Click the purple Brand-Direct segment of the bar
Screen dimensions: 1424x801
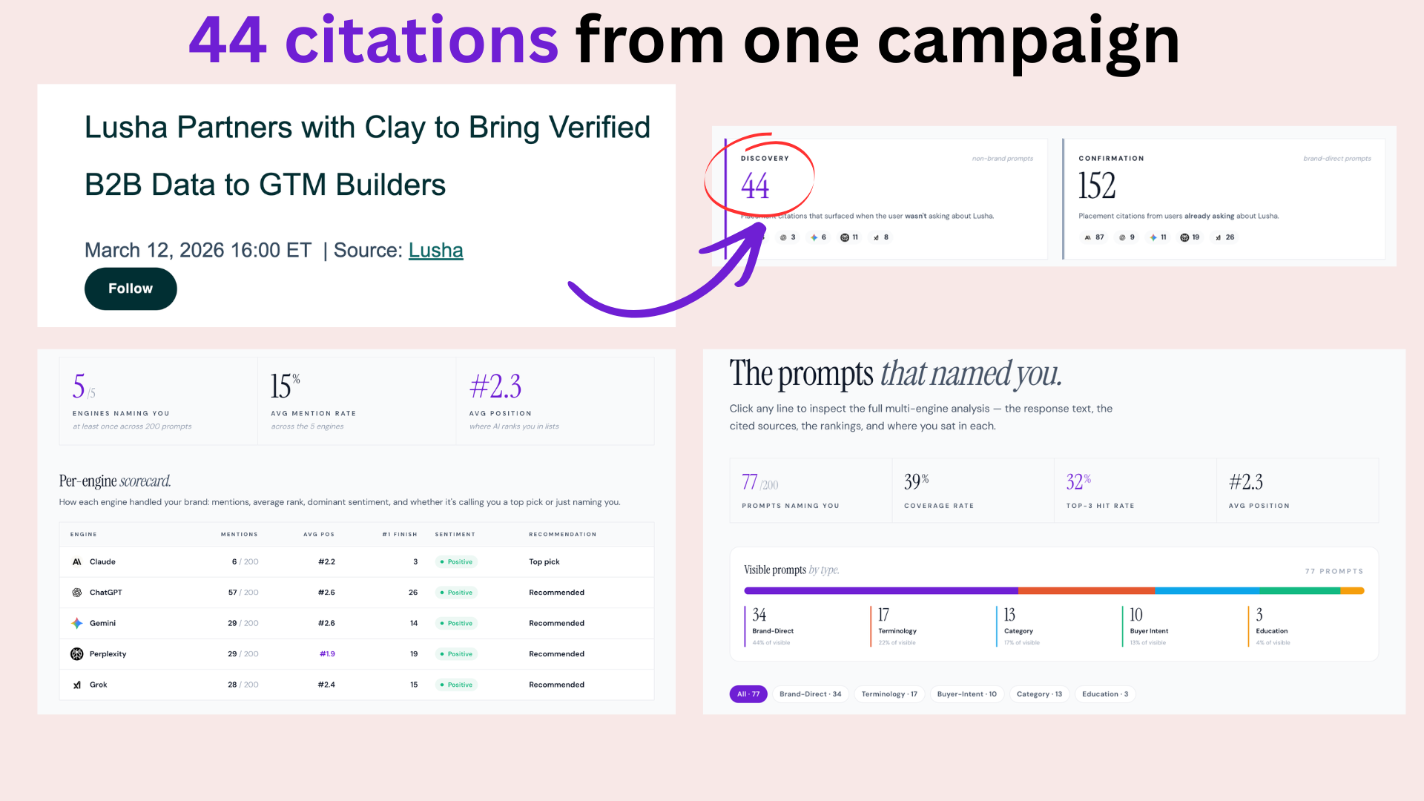coord(881,591)
